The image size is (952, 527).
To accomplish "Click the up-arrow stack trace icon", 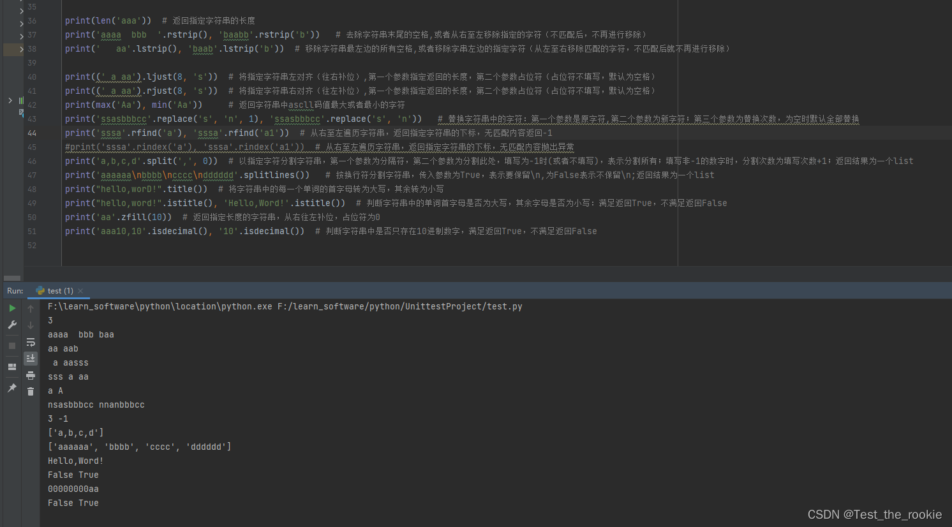I will pos(31,309).
